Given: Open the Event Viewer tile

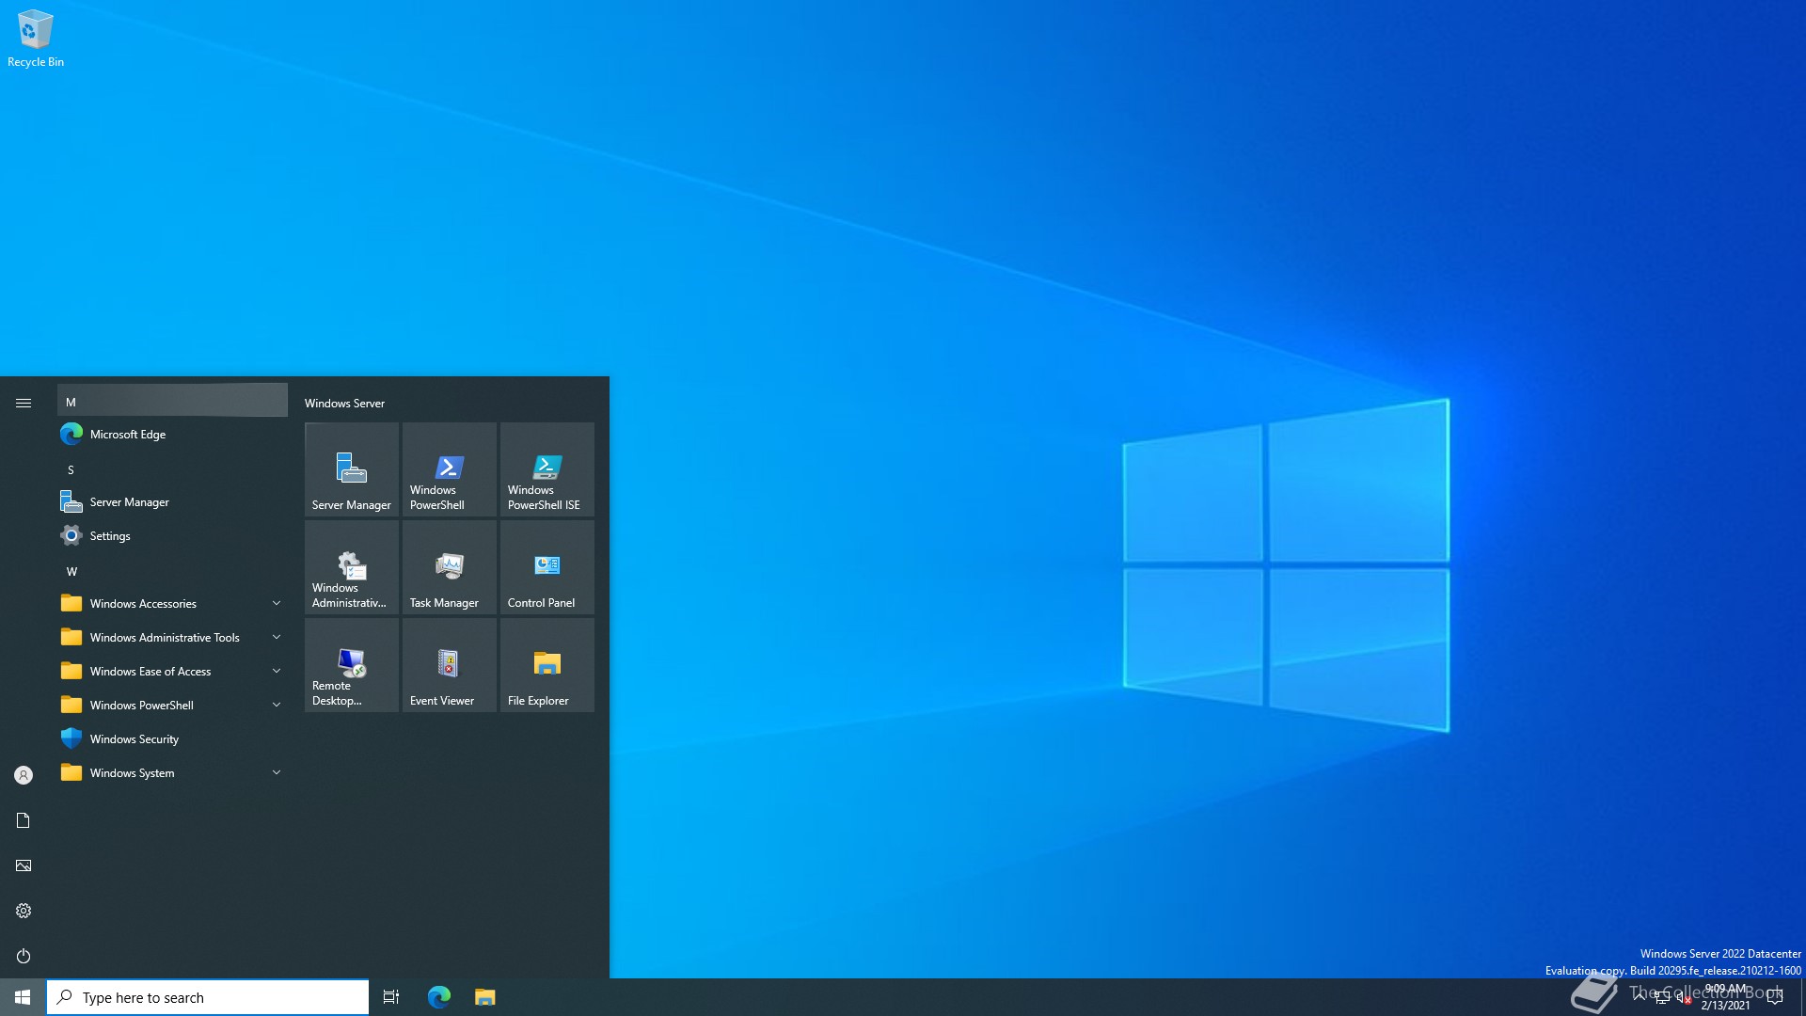Looking at the screenshot, I should (x=449, y=665).
